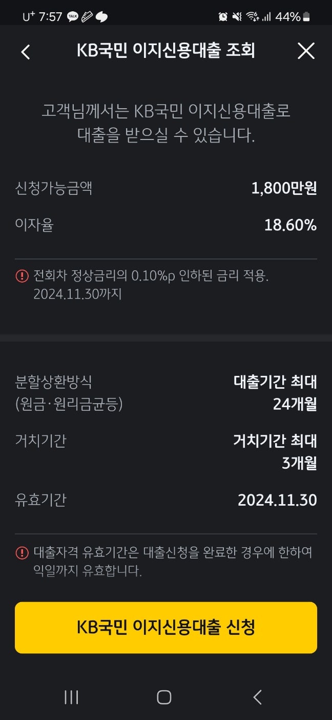Image resolution: width=332 pixels, height=720 pixels.
Task: Tap the Android system back button
Action: click(258, 697)
